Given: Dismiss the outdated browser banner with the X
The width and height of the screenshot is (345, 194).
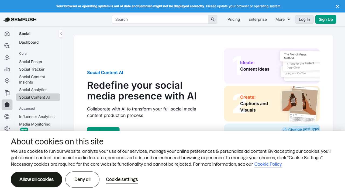Looking at the screenshot, I should [337, 6].
